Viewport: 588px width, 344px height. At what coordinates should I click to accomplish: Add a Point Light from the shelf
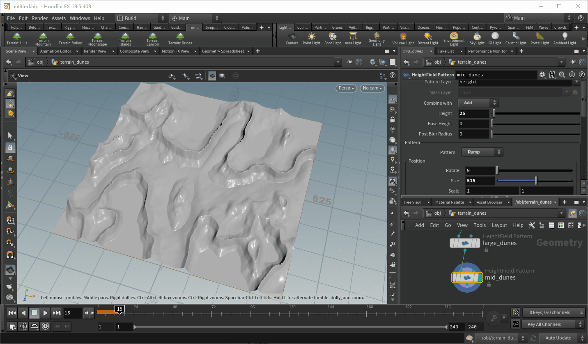(x=312, y=39)
